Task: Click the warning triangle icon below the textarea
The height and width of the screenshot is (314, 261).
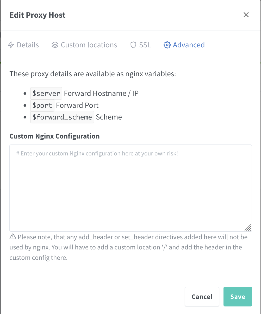Action: coord(13,237)
